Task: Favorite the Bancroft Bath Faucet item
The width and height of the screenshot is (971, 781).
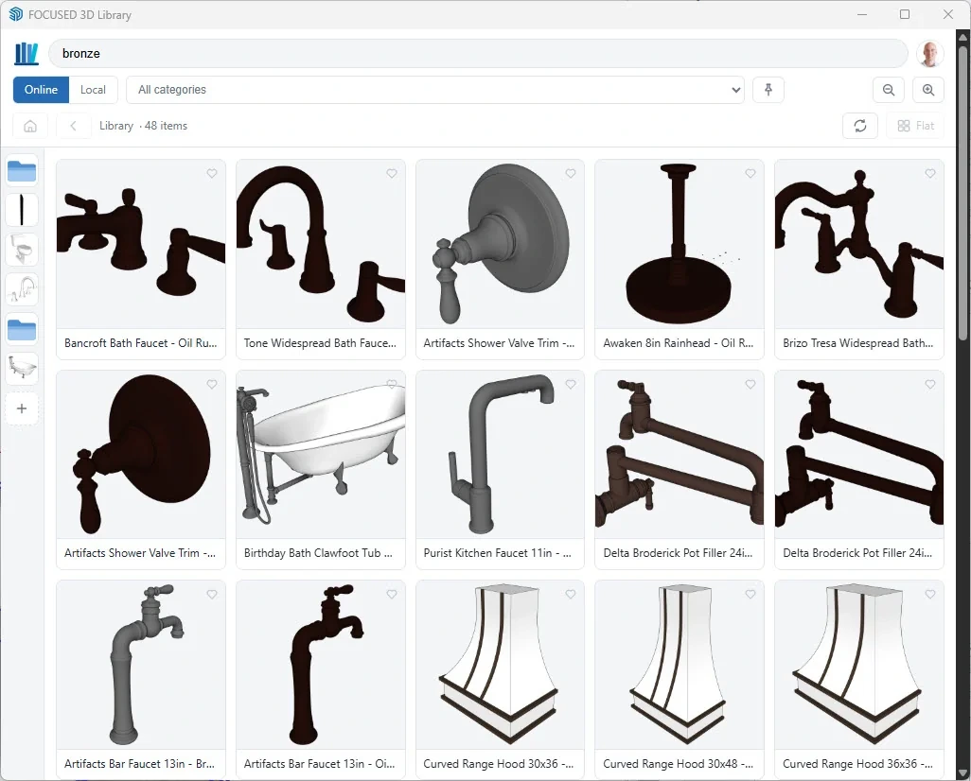Action: [212, 173]
